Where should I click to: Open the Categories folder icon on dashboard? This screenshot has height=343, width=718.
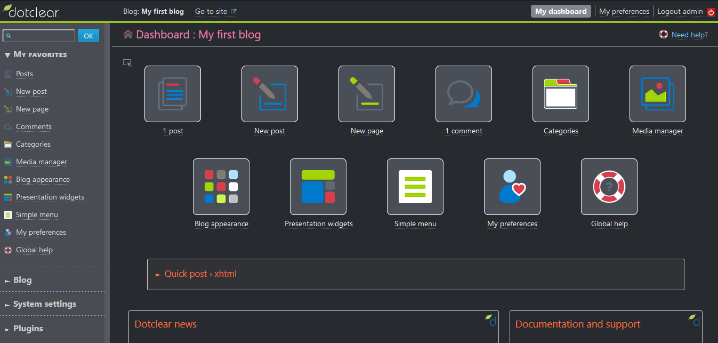561,94
